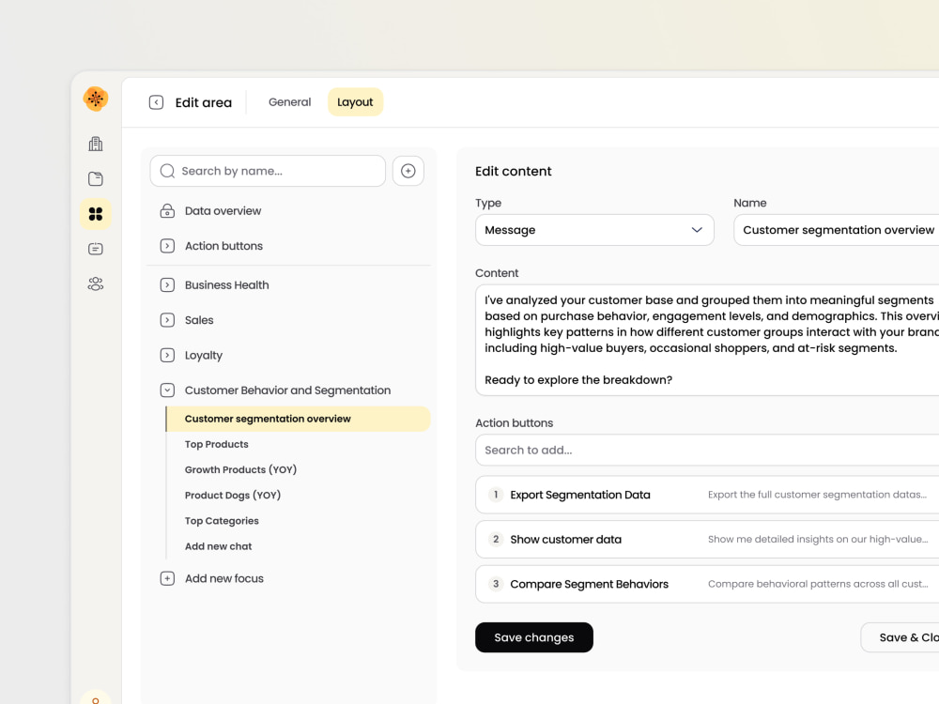Open the Type dropdown showing Message
Screen dimensions: 939x704
[594, 230]
